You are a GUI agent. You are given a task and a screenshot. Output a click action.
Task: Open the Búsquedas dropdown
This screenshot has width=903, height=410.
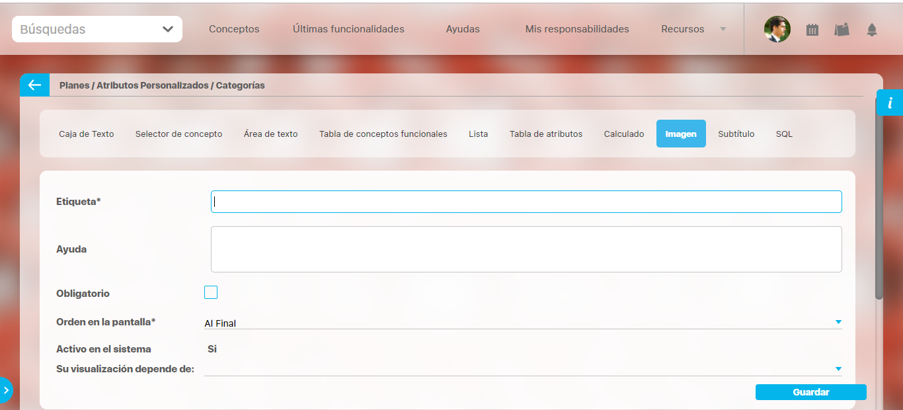(97, 29)
